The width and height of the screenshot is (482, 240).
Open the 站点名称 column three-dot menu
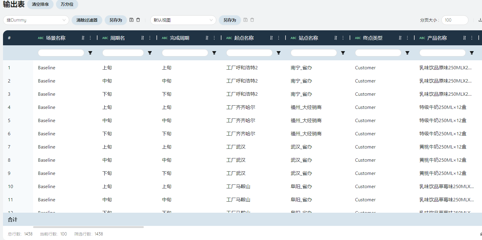[x=343, y=38]
